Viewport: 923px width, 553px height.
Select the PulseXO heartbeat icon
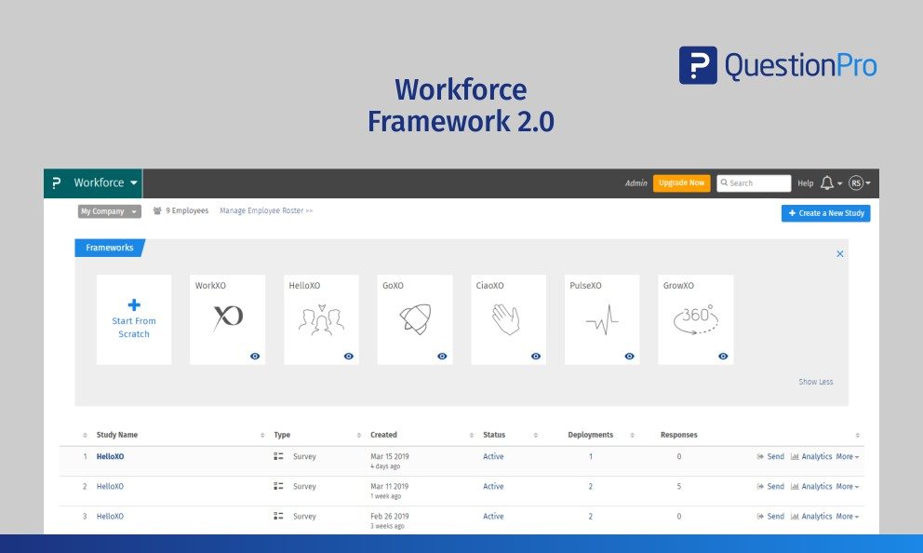pyautogui.click(x=602, y=319)
